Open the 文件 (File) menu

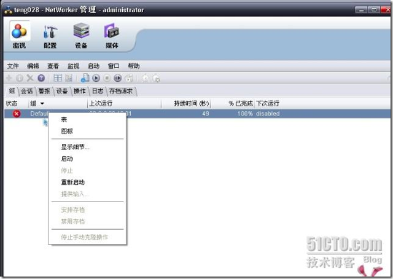[13, 66]
